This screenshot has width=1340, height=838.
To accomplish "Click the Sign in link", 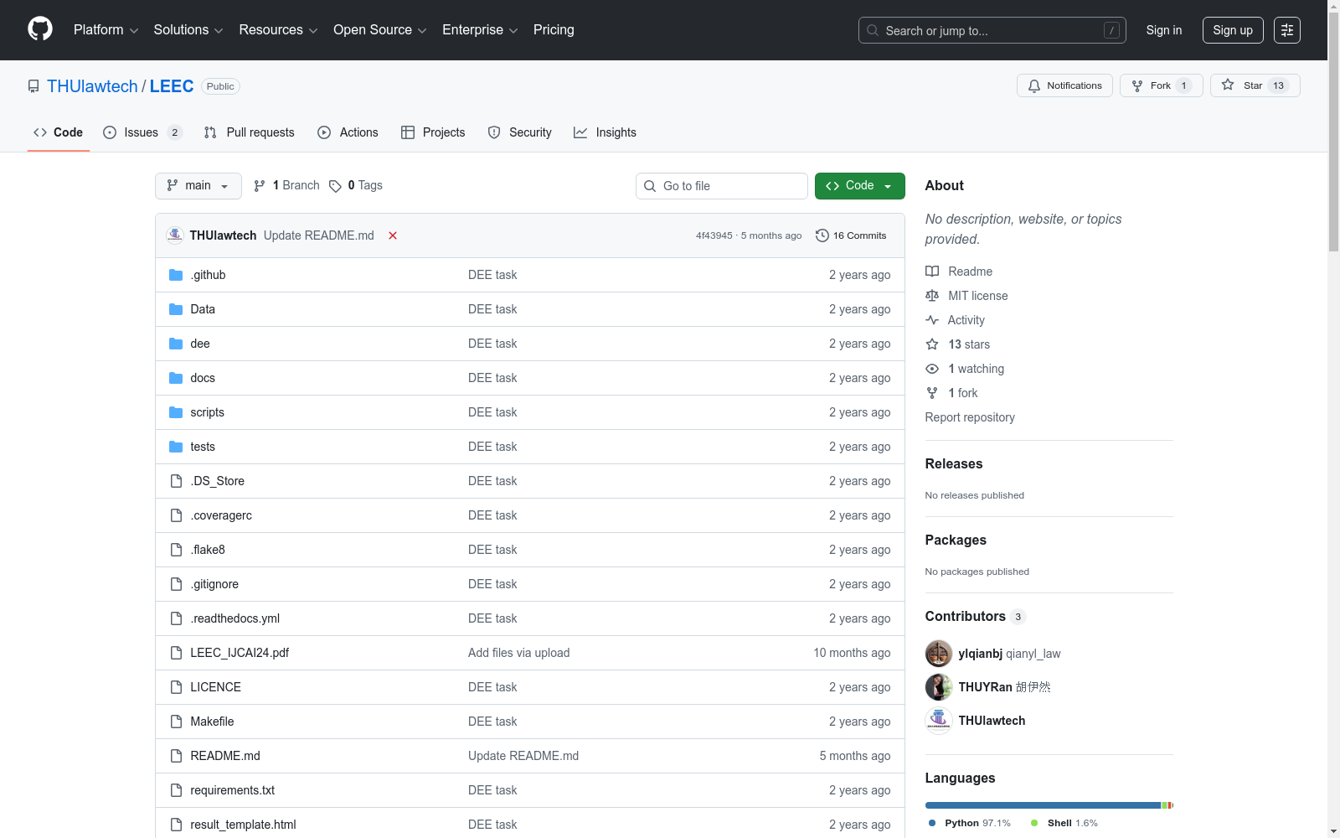I will point(1164,30).
